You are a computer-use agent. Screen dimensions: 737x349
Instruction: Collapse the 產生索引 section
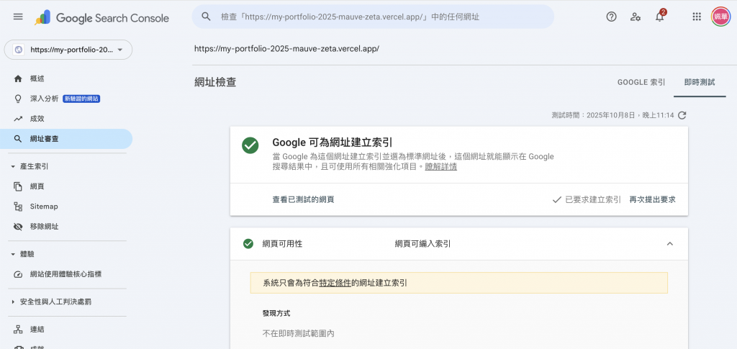click(x=13, y=166)
